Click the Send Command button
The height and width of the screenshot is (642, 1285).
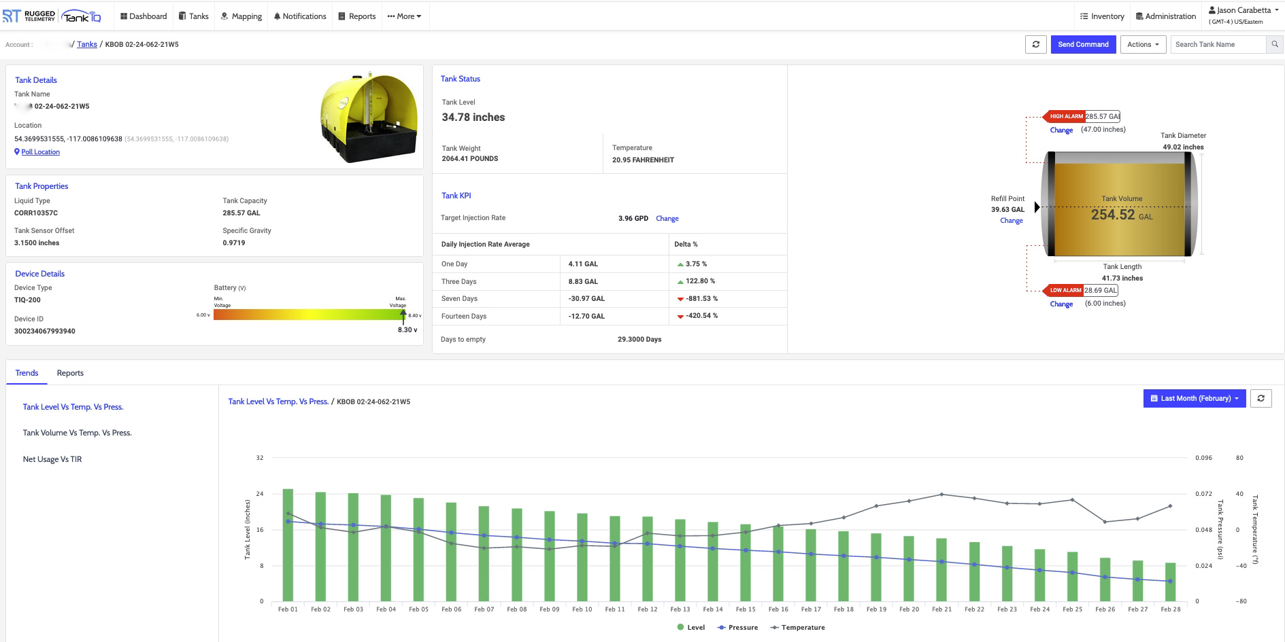pyautogui.click(x=1083, y=44)
